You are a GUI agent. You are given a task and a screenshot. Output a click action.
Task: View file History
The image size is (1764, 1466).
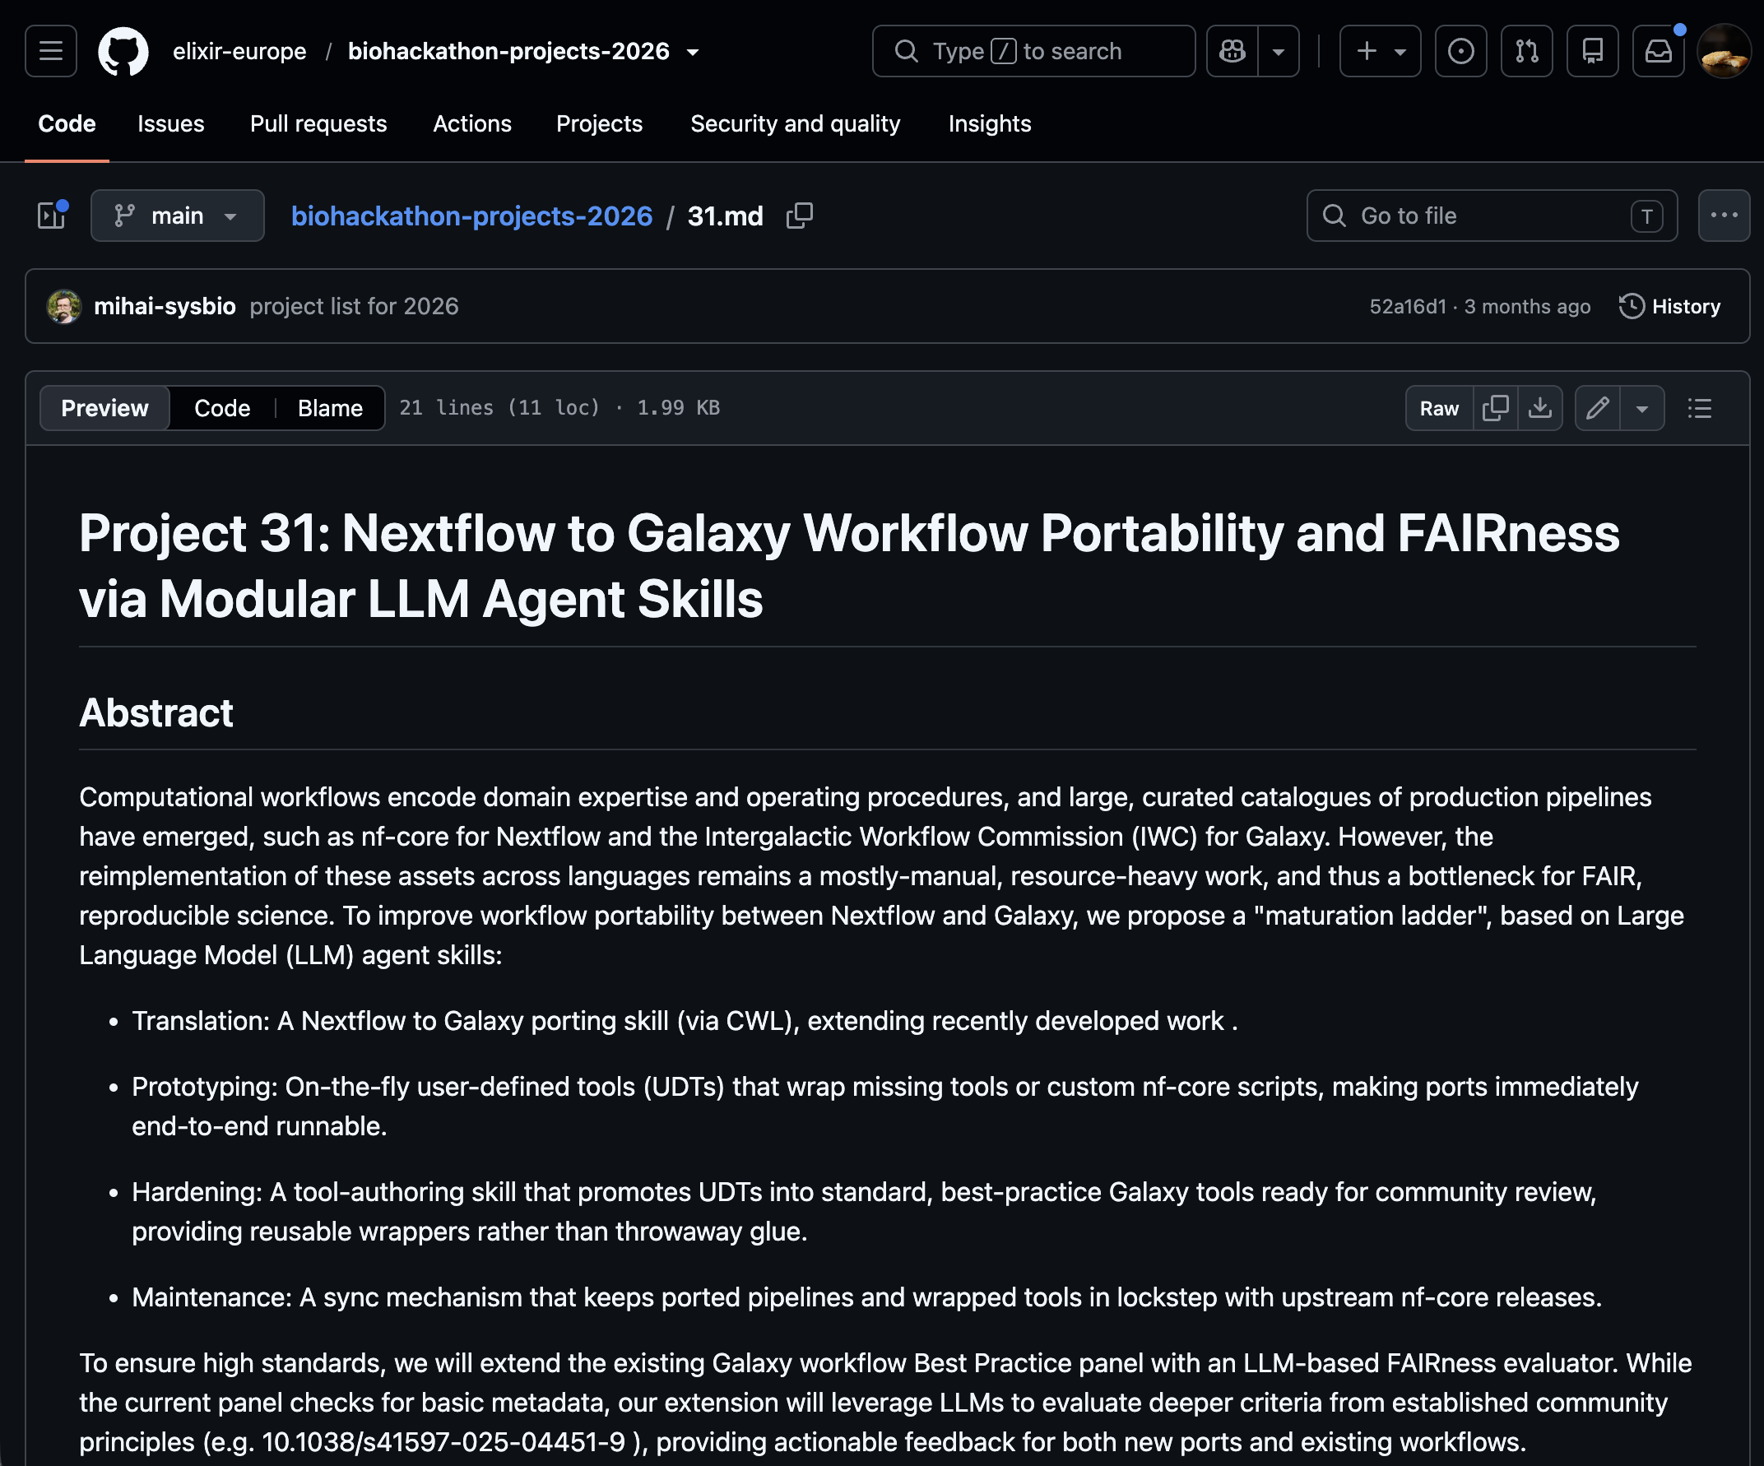[x=1670, y=307]
